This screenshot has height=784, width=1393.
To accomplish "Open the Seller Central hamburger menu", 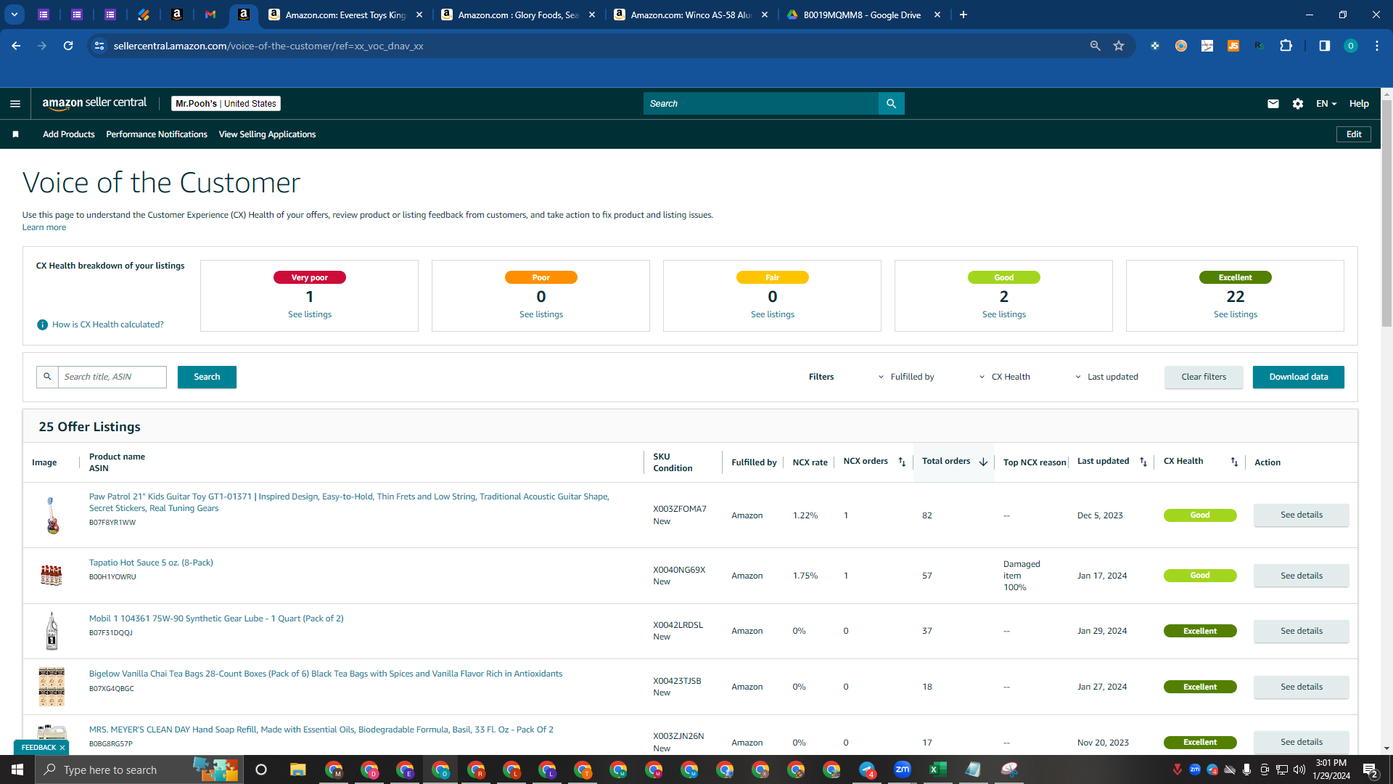I will pyautogui.click(x=15, y=104).
